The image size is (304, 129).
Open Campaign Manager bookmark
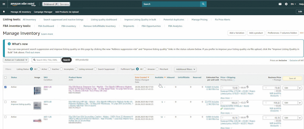click(43, 12)
